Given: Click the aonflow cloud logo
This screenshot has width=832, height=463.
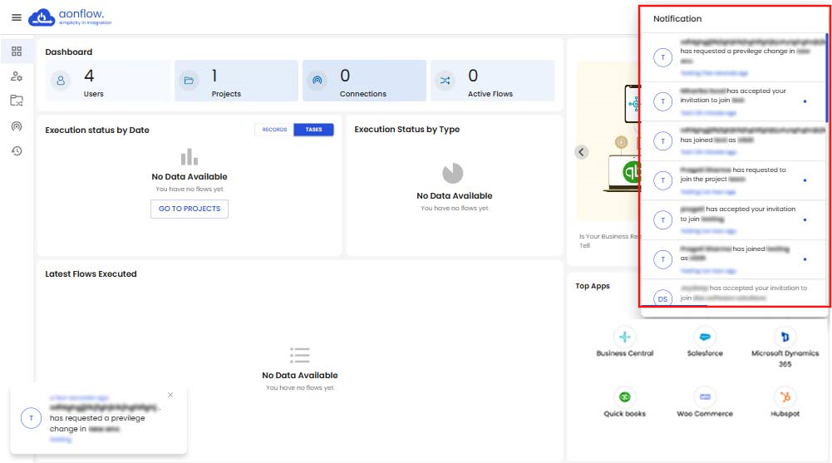Looking at the screenshot, I should click(40, 17).
